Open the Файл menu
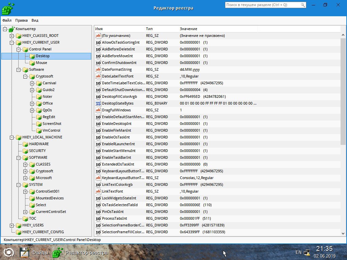 click(x=7, y=20)
